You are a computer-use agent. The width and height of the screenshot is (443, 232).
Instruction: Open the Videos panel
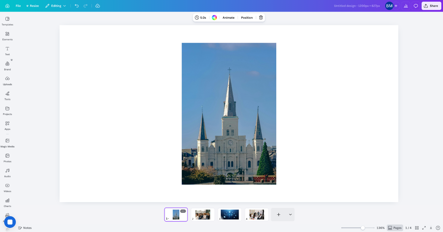click(x=7, y=187)
